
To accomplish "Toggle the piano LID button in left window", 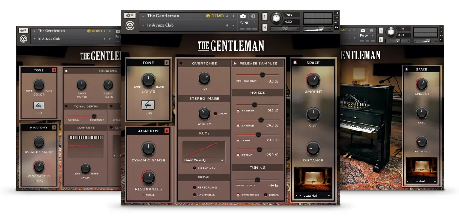I will (39, 106).
